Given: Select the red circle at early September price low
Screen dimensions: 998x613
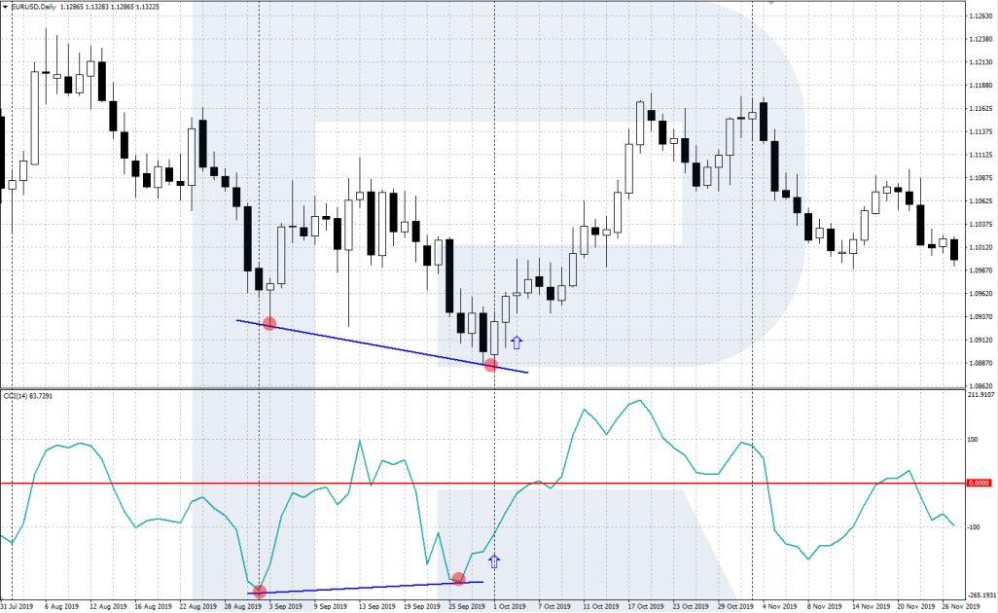Looking at the screenshot, I should click(269, 323).
